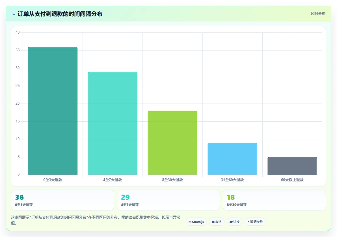Click the 区间分布 label in the header
The height and width of the screenshot is (237, 337).
pyautogui.click(x=318, y=14)
